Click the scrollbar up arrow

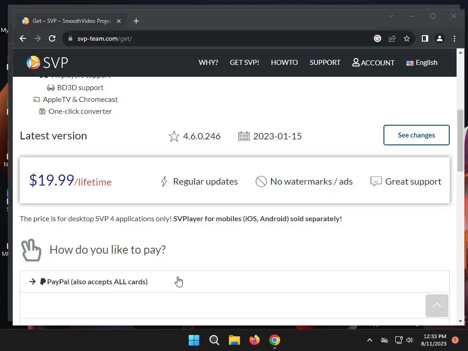[x=461, y=53]
